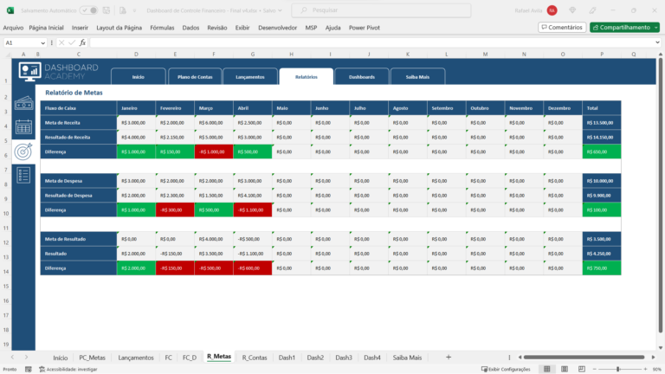Click the Início dashboard navigation button
This screenshot has width=665, height=374.
coord(139,77)
